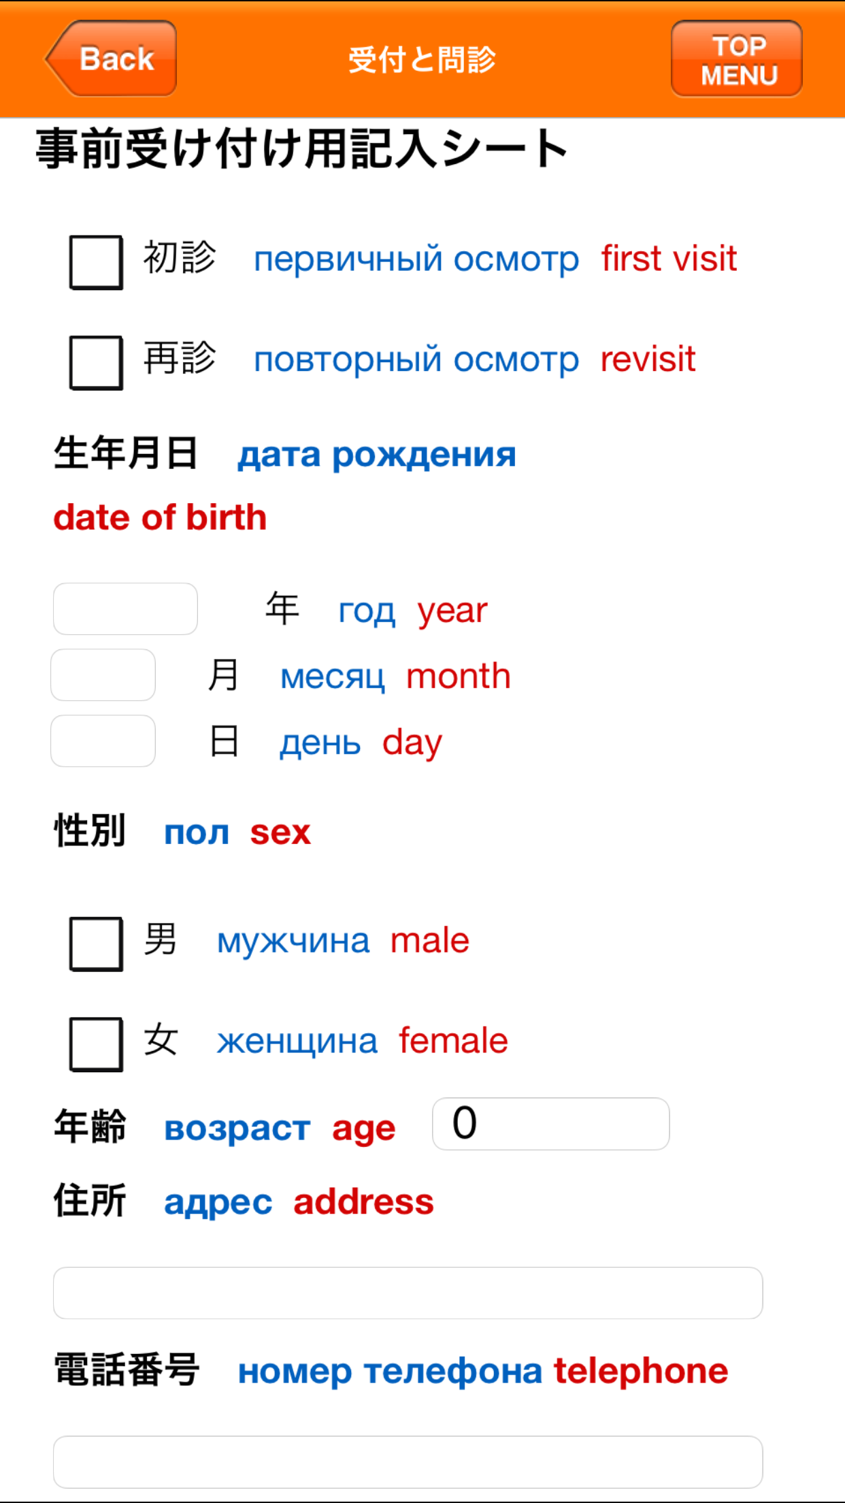Click the 年齢 age label
This screenshot has width=845, height=1503.
tap(89, 1127)
